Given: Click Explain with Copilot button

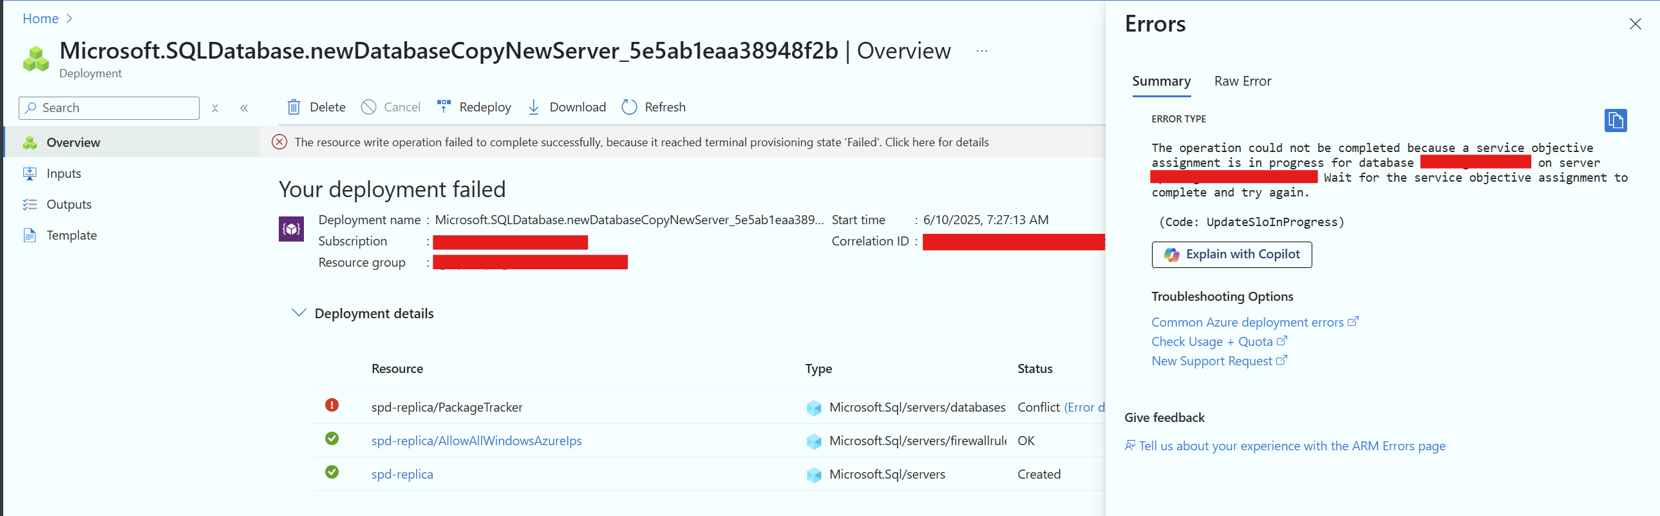Looking at the screenshot, I should pos(1231,254).
